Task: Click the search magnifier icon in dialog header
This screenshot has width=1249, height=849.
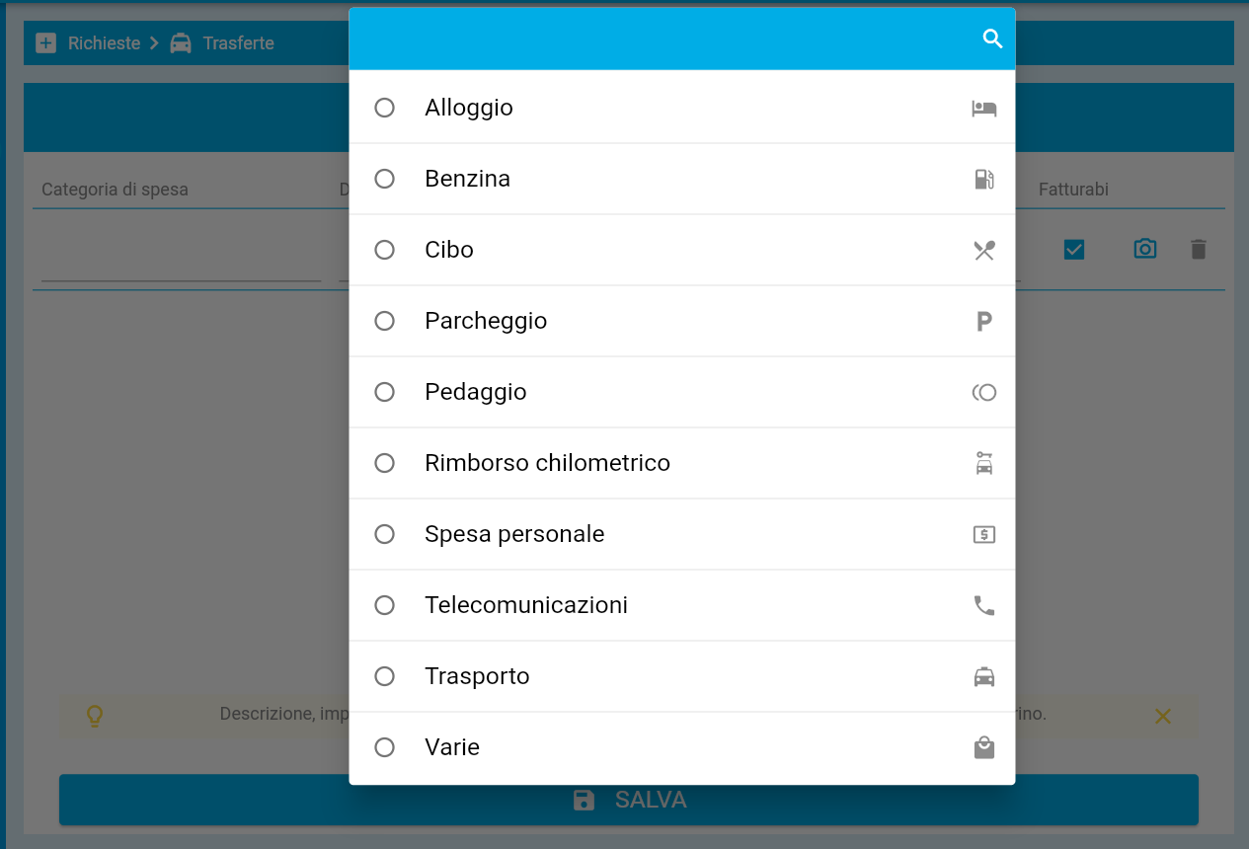Action: (992, 39)
